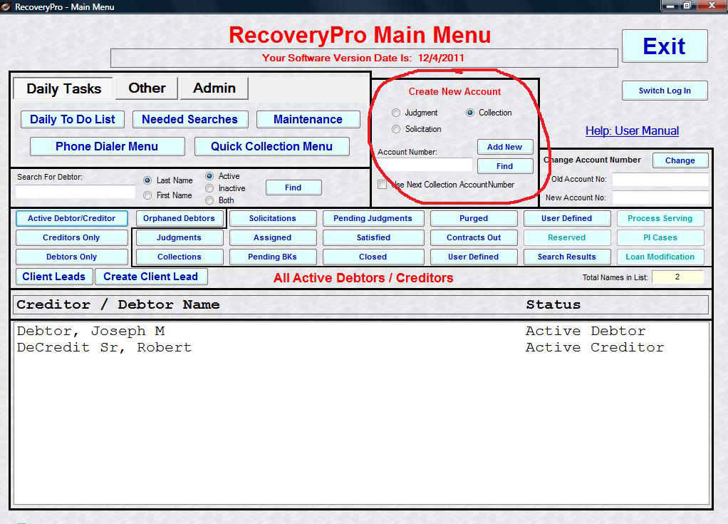Click the RecoveryPro title bar app icon
Image resolution: width=728 pixels, height=524 pixels.
point(6,6)
